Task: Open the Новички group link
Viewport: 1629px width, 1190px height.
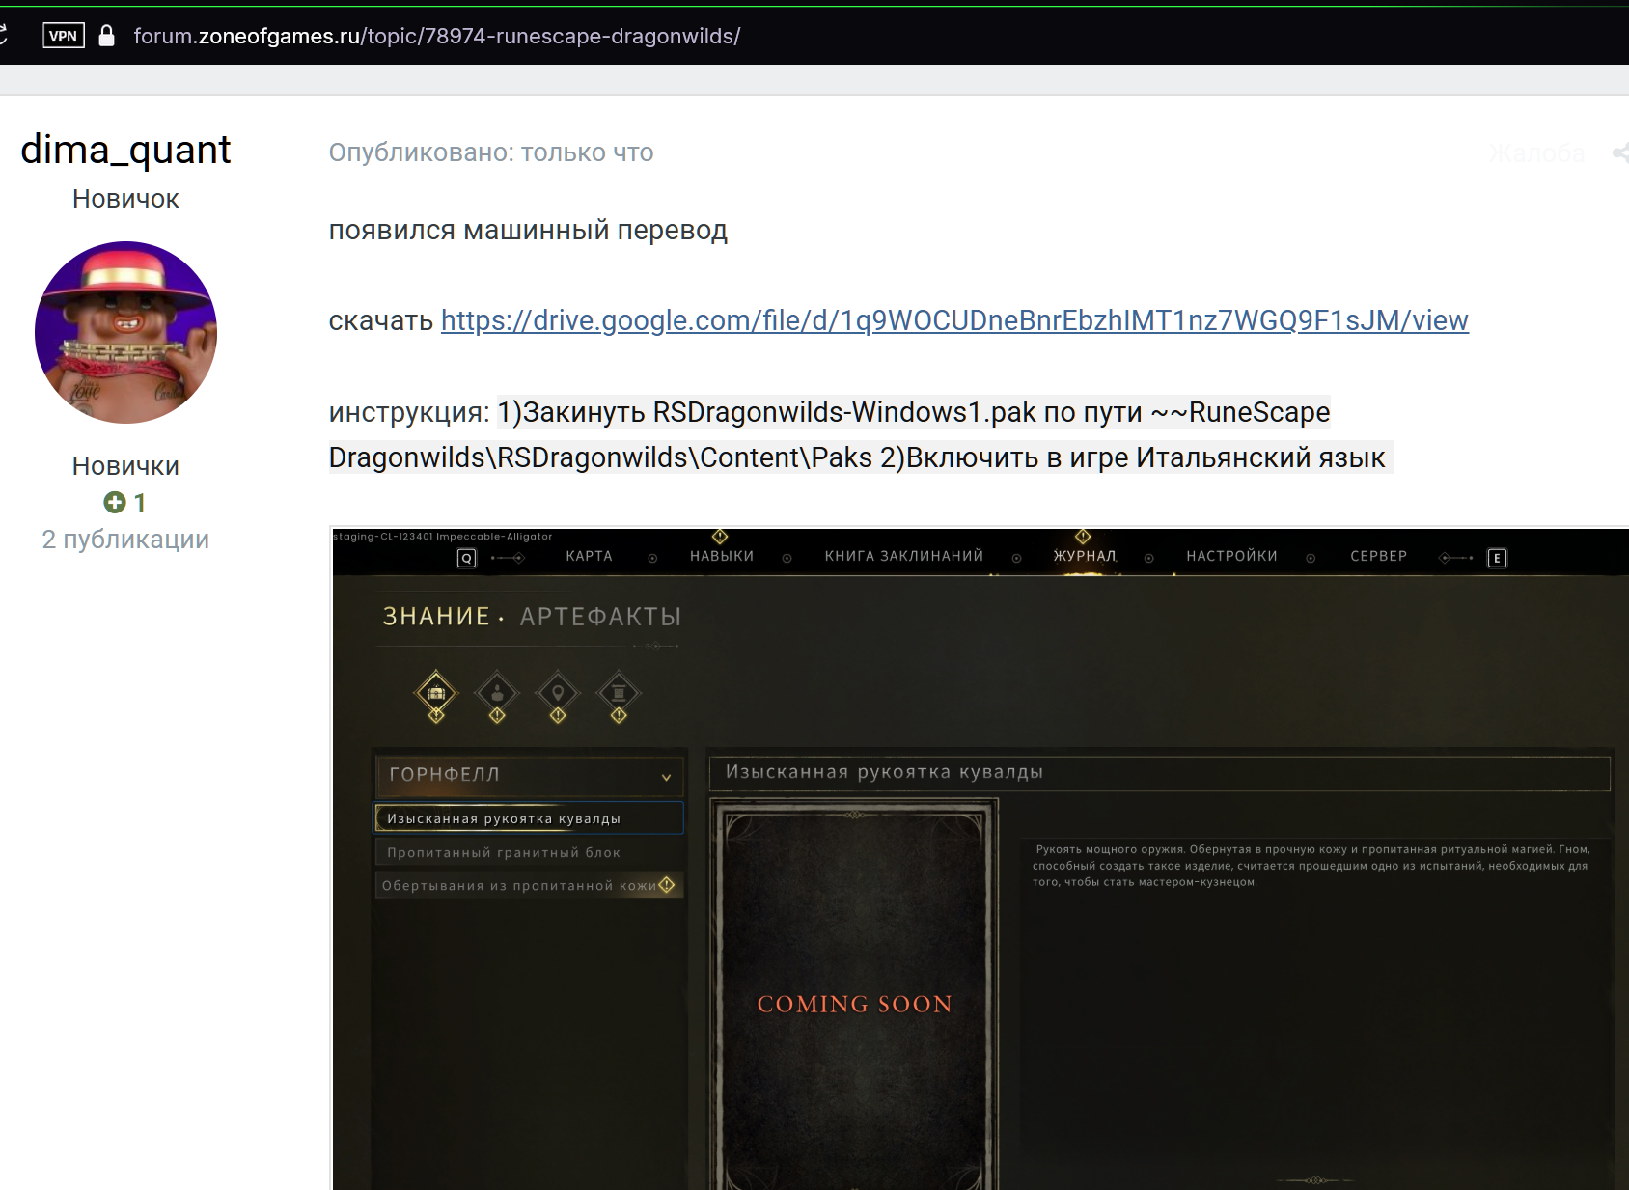Action: tap(125, 466)
